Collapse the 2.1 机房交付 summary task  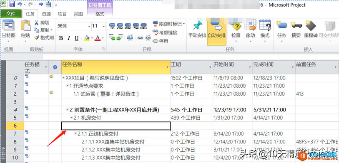[71, 118]
